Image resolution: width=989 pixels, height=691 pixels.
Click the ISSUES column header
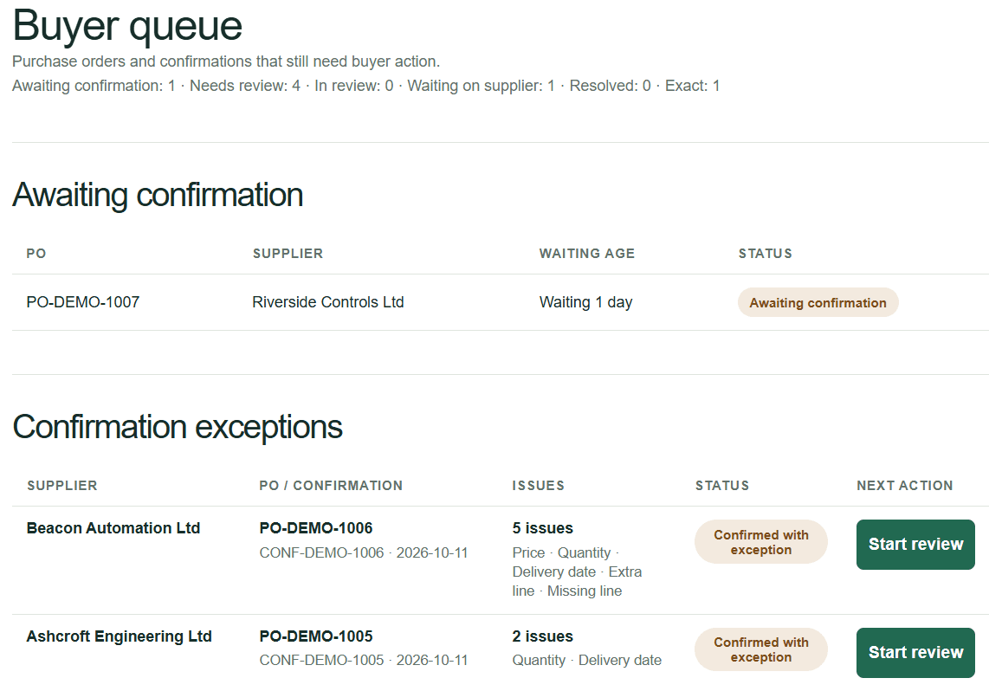(x=538, y=486)
